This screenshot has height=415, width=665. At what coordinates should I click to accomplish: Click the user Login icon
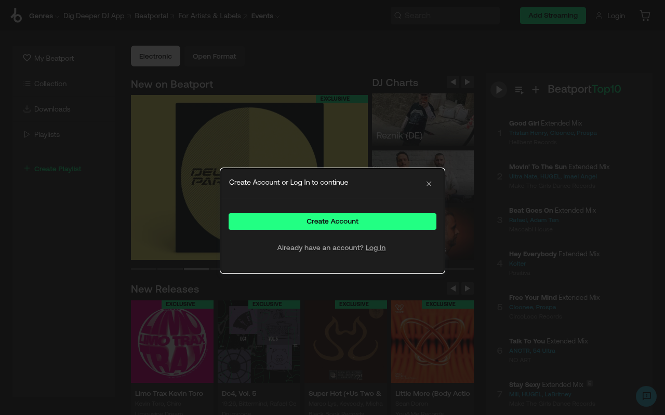tap(599, 16)
